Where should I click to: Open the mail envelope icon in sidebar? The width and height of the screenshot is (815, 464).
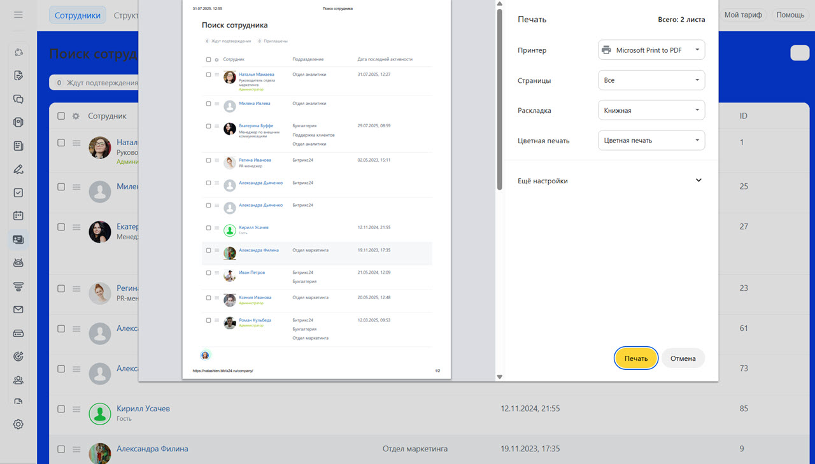point(18,310)
